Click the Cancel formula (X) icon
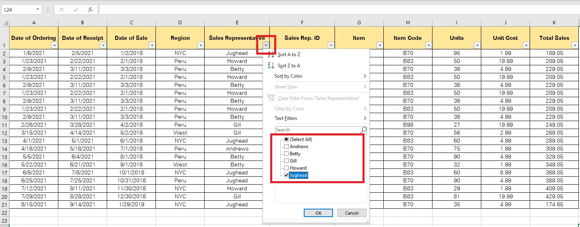Screen dimensions: 580x227 [61, 10]
